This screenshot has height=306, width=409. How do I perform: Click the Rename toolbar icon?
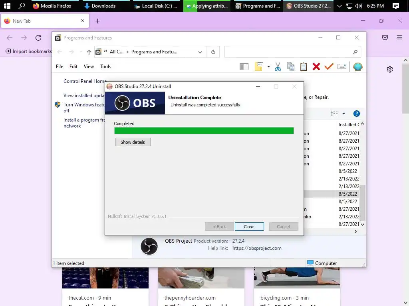[x=342, y=67]
